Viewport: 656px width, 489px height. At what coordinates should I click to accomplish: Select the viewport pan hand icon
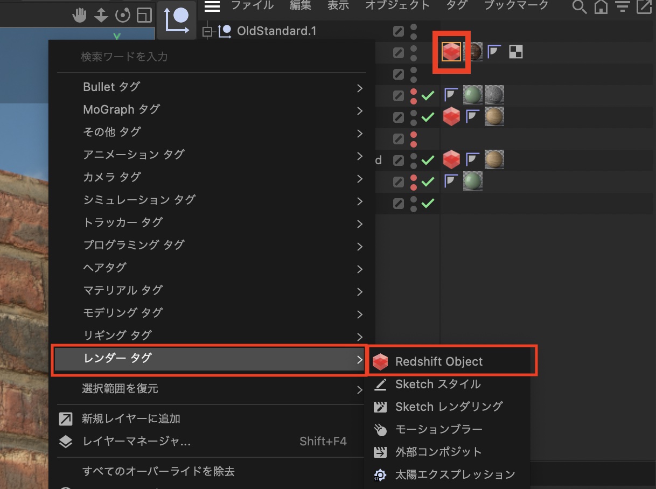[80, 16]
